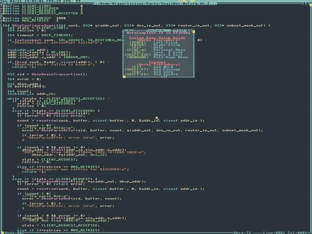
Task: Click the <ENTER> Right-Click entry
Action: tap(154, 45)
